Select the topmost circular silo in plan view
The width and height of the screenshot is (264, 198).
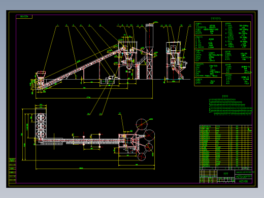point(142,124)
